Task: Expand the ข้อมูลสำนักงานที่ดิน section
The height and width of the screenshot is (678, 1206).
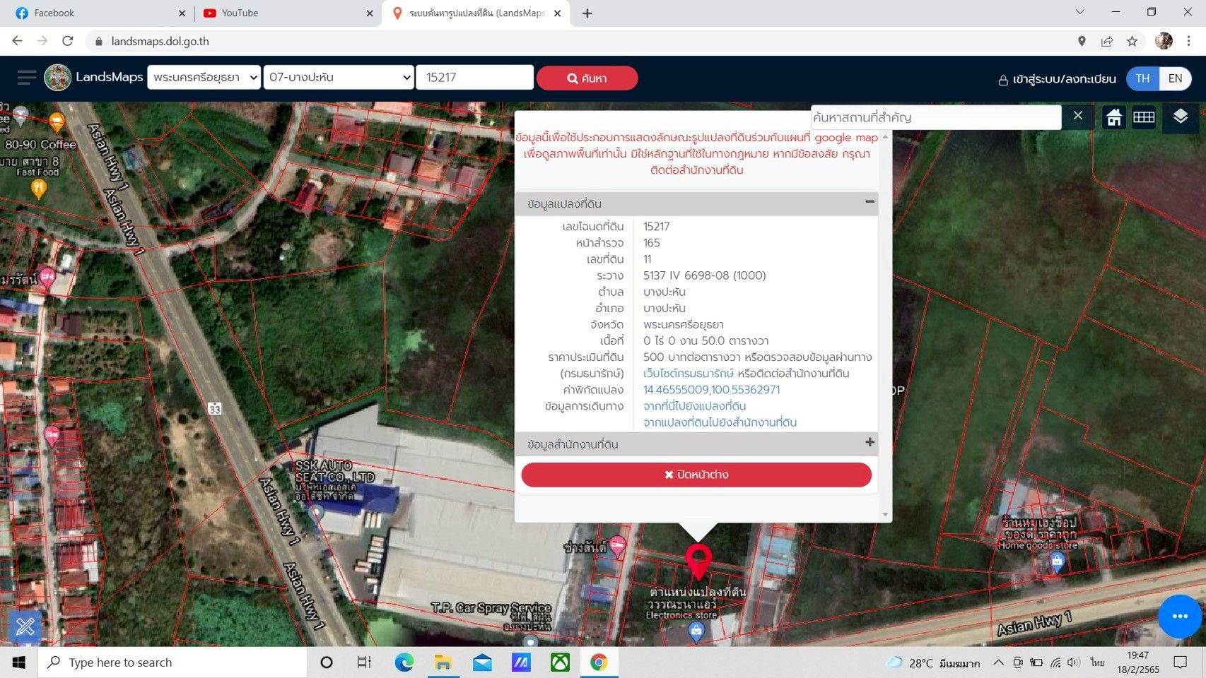Action: tap(870, 442)
